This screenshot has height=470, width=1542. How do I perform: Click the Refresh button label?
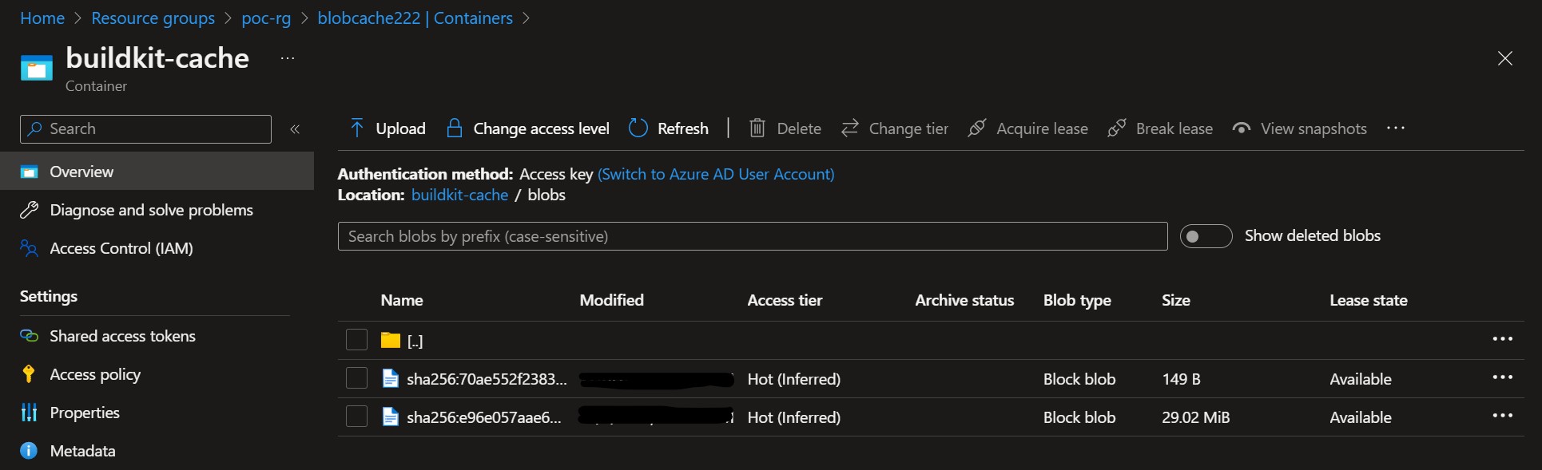pos(682,128)
